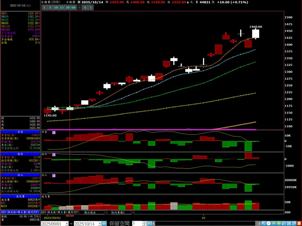
Task: Click the 保留空間 value input field
Action: [x=137, y=224]
